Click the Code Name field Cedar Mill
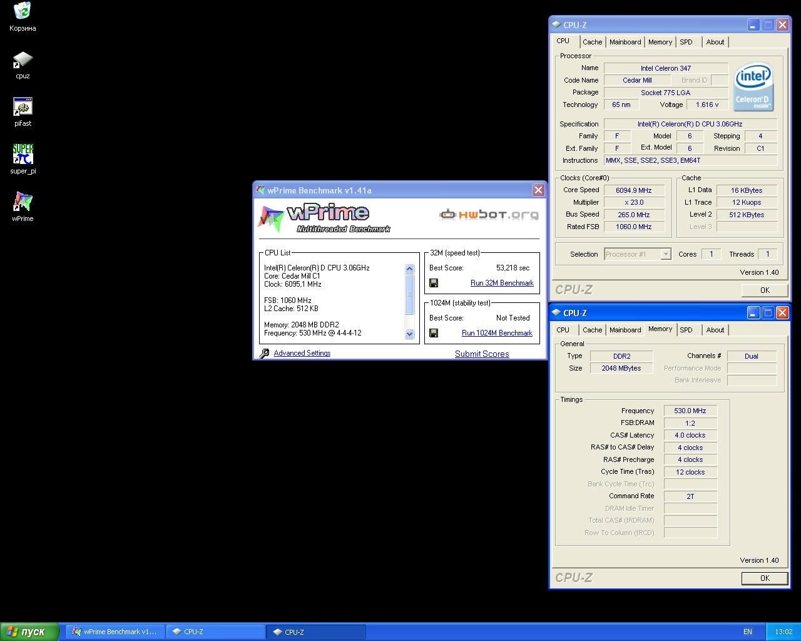 (x=638, y=80)
